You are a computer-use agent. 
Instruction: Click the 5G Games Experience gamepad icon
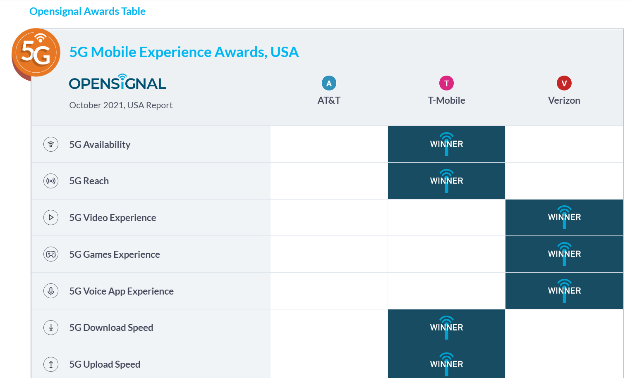click(x=51, y=254)
